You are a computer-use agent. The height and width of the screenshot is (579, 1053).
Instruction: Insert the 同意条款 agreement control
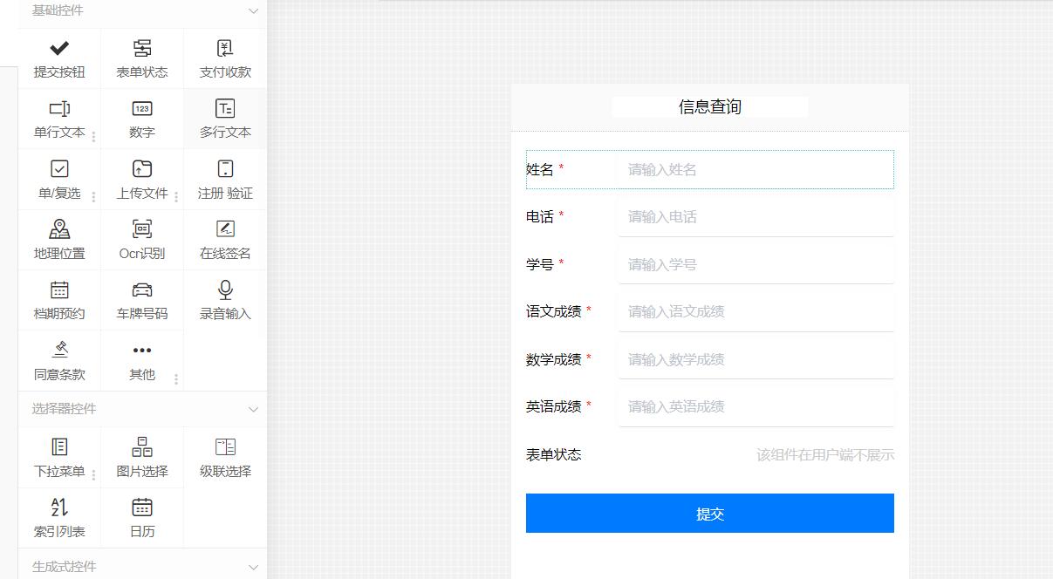pyautogui.click(x=59, y=361)
